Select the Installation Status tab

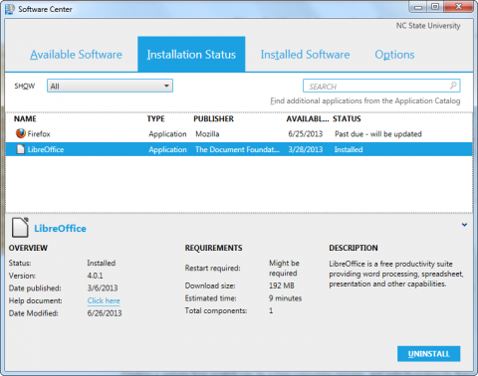191,55
